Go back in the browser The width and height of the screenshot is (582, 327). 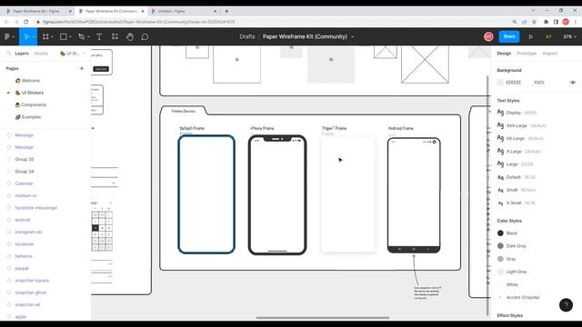point(6,22)
